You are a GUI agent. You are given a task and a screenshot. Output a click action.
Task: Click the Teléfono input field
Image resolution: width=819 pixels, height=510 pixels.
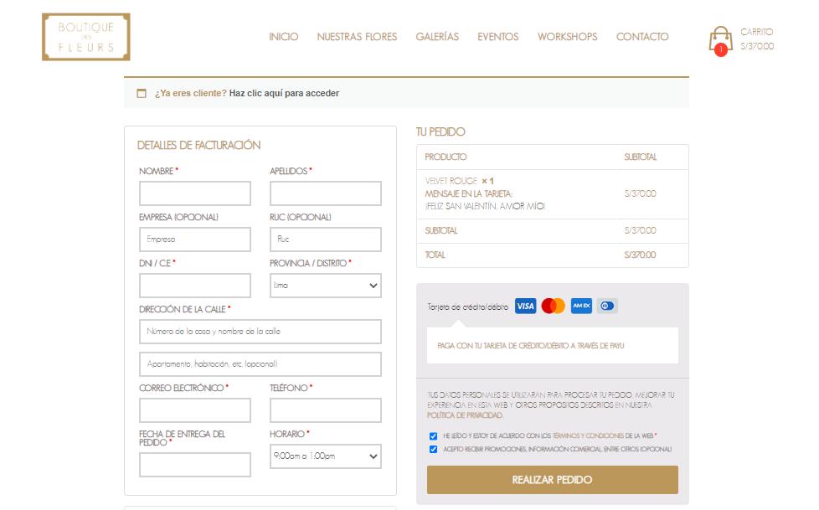[326, 410]
